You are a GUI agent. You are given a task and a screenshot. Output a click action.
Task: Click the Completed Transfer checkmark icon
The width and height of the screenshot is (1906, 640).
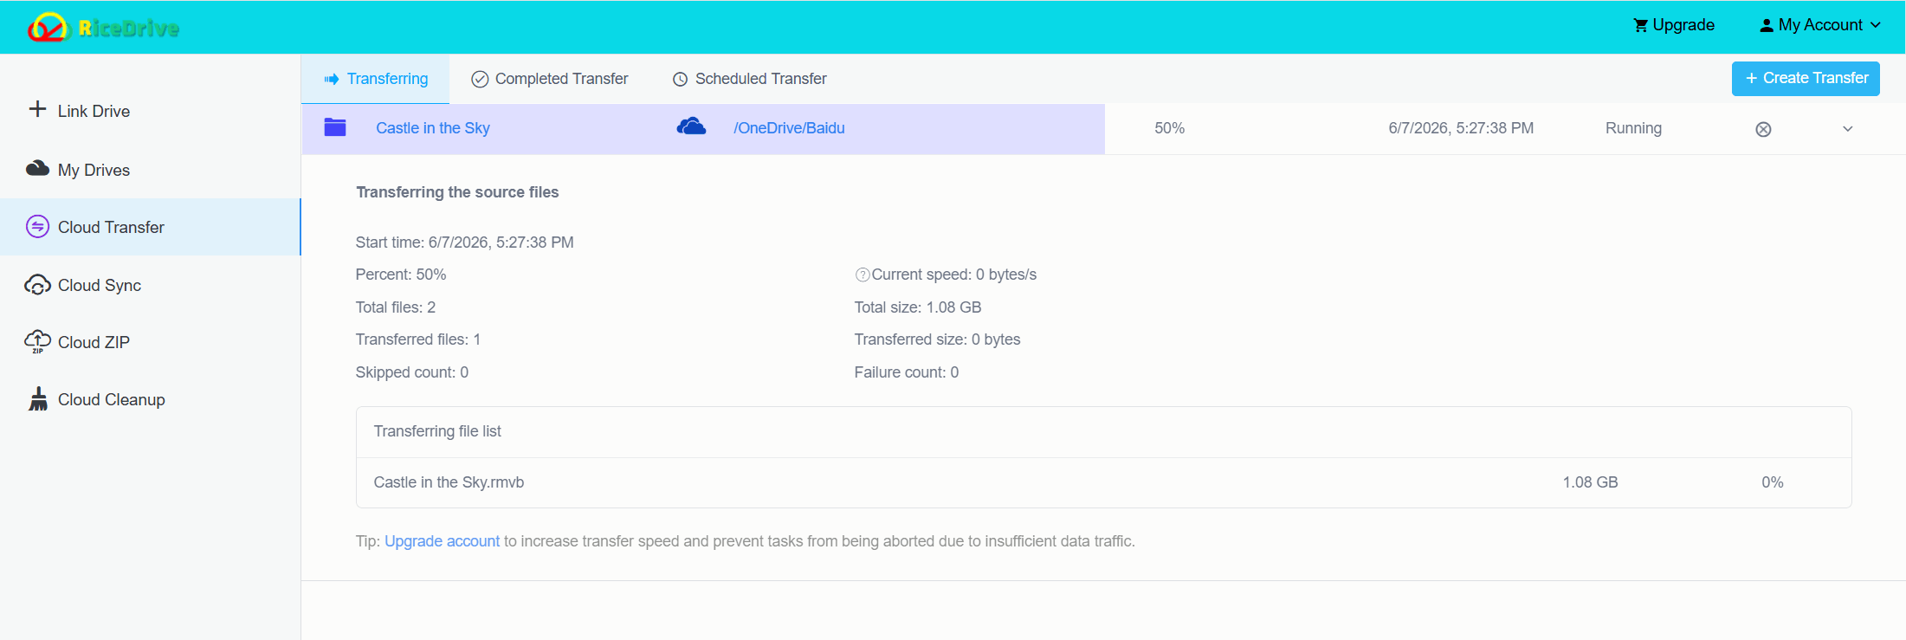pos(480,79)
